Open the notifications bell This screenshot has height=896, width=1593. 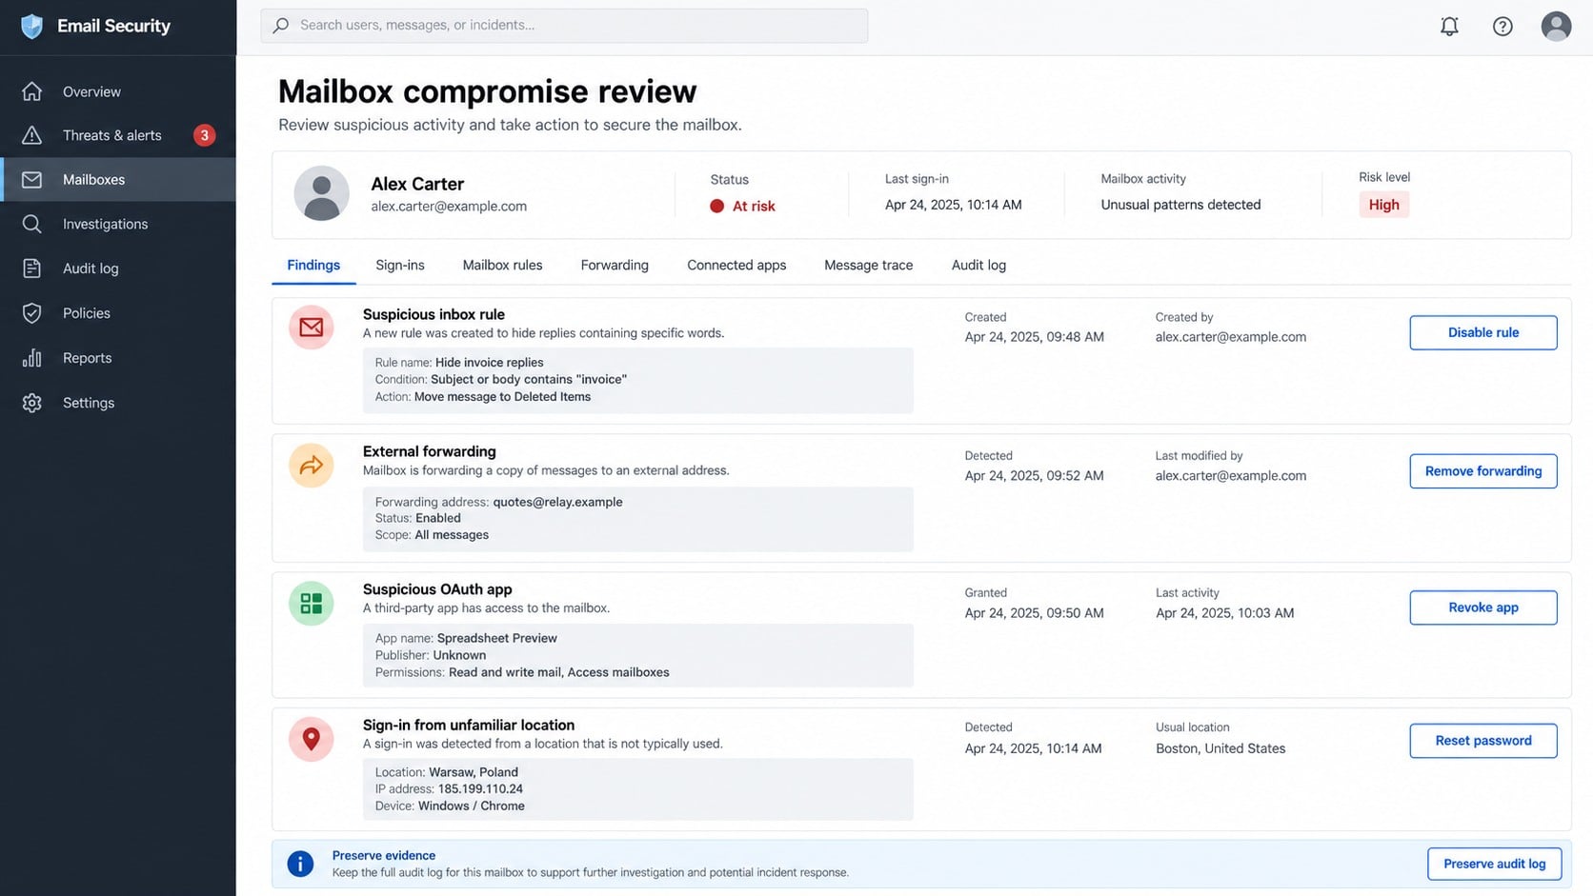pos(1449,27)
